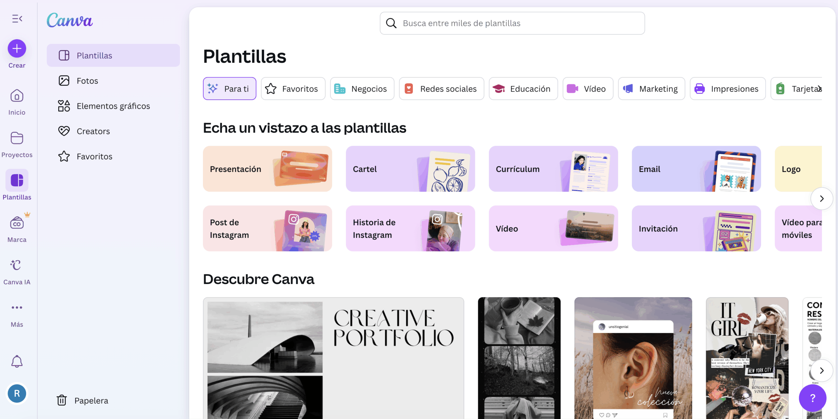Open notifications bell icon

pos(17,361)
